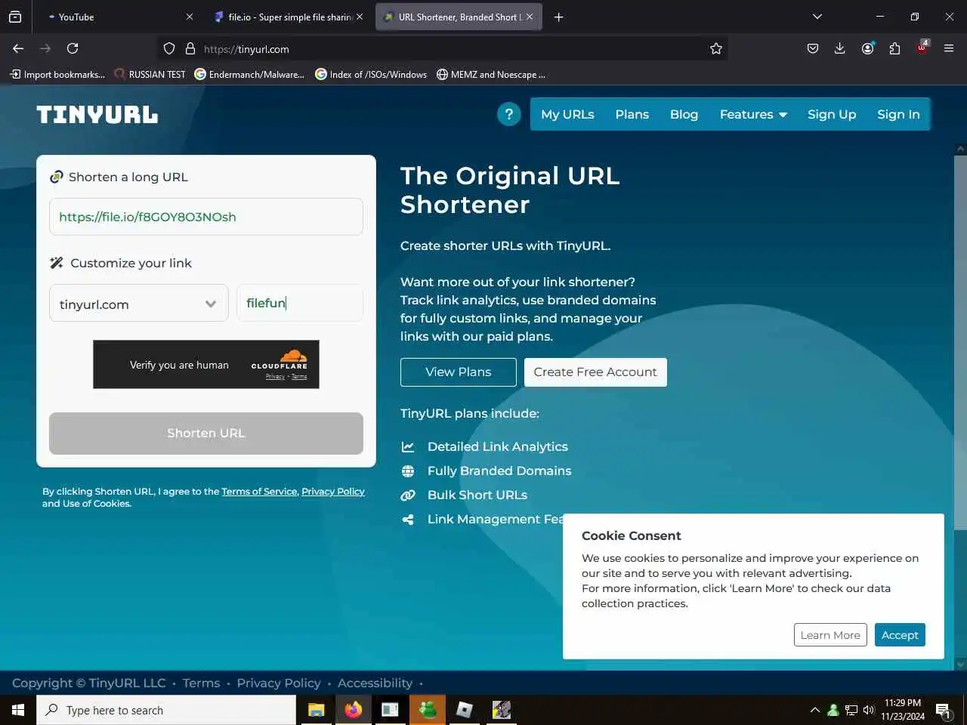The height and width of the screenshot is (725, 967).
Task: Click the Firefox taskbar icon
Action: (x=353, y=710)
